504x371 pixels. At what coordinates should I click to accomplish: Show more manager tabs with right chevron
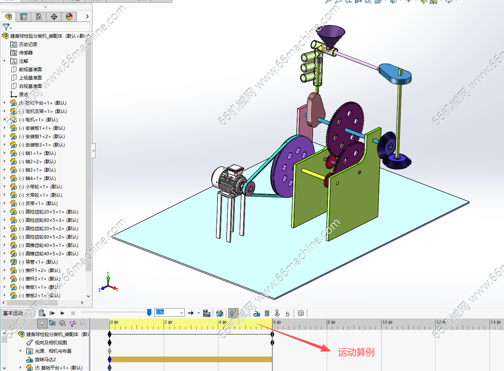pyautogui.click(x=87, y=16)
